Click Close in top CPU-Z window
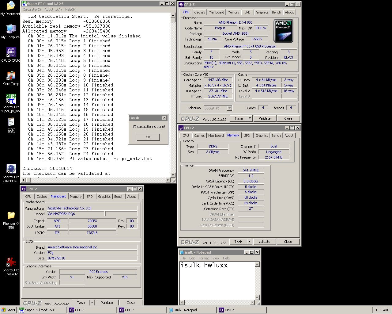 (288, 118)
